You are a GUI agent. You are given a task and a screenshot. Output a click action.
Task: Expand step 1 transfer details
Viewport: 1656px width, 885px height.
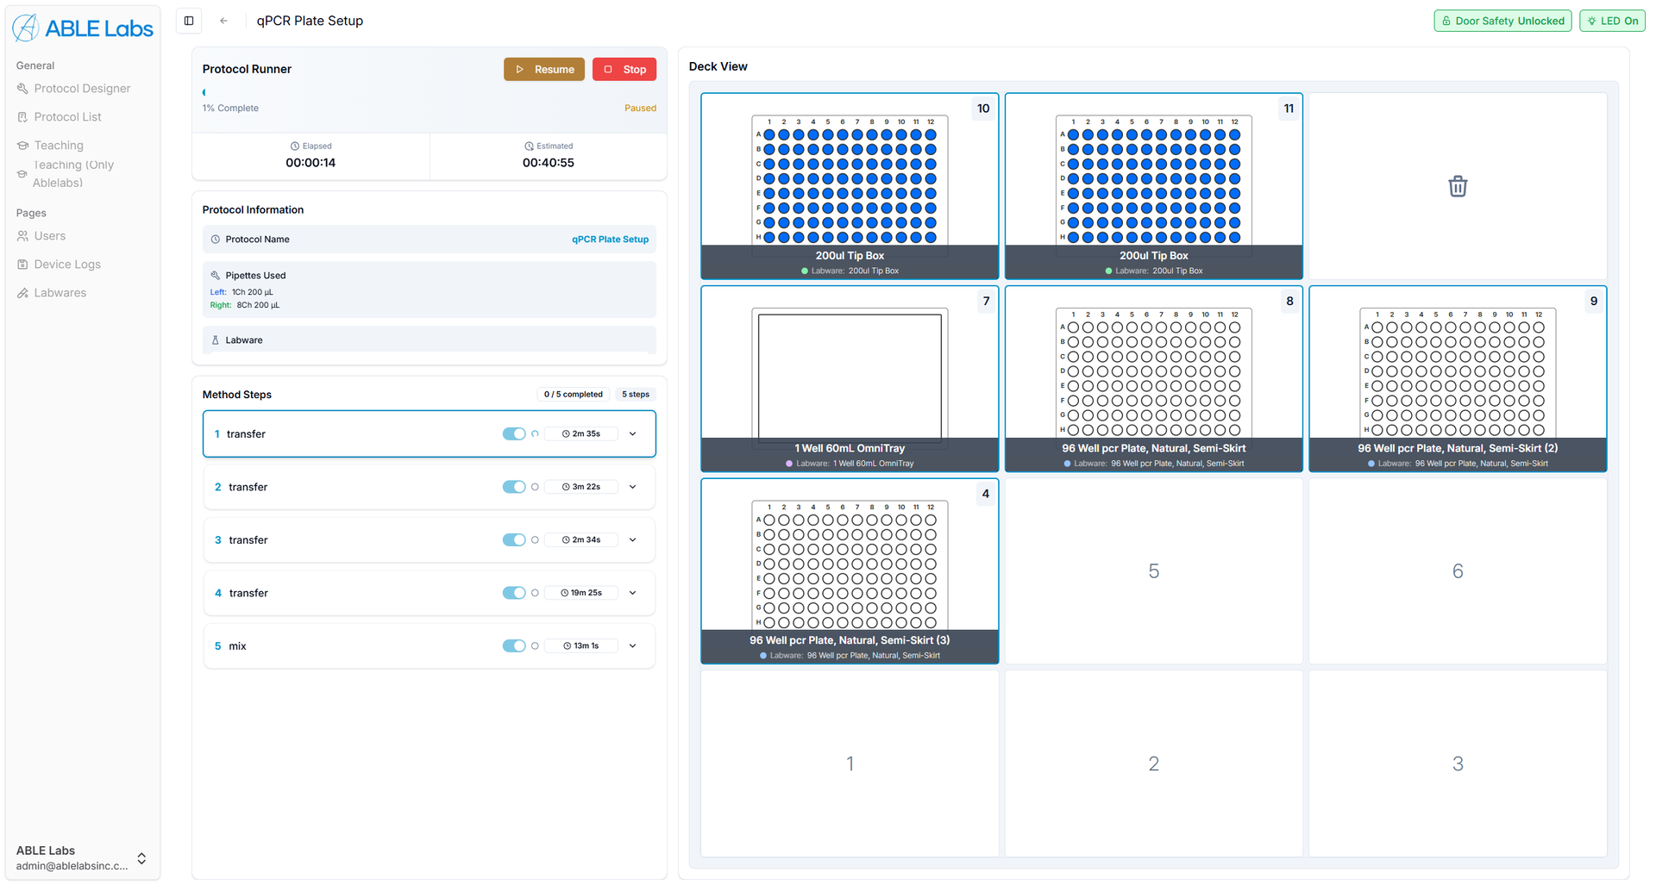tap(633, 433)
